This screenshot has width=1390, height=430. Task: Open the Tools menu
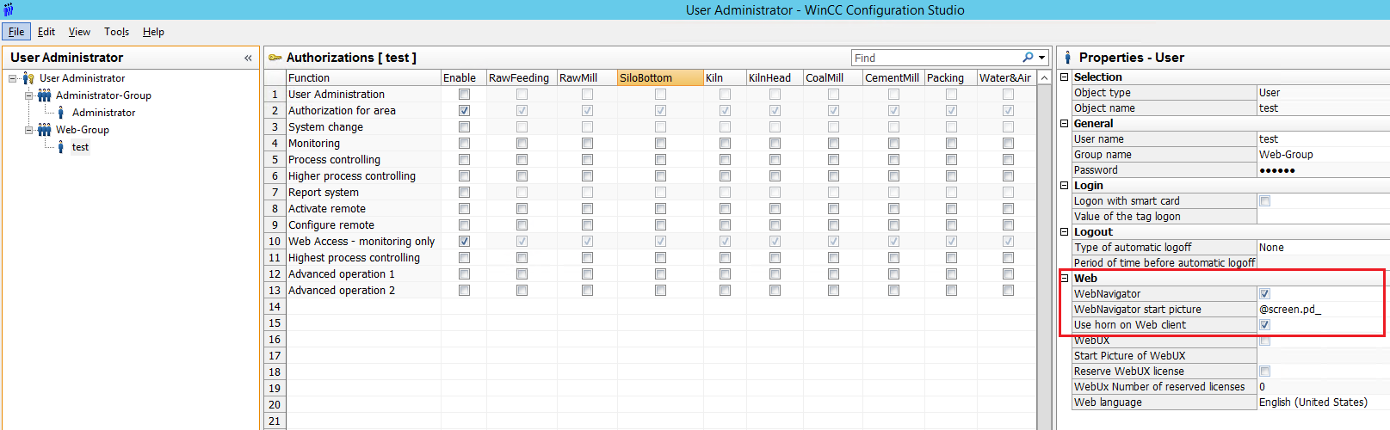point(116,32)
